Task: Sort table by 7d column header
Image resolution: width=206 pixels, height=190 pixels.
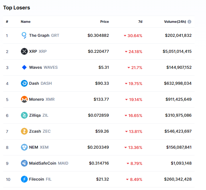Action: pyautogui.click(x=140, y=22)
